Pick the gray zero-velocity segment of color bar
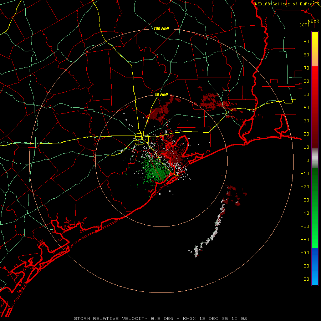The image size is (321, 321). [x=315, y=158]
